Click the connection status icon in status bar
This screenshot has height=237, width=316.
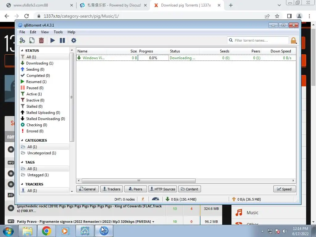coord(143,199)
